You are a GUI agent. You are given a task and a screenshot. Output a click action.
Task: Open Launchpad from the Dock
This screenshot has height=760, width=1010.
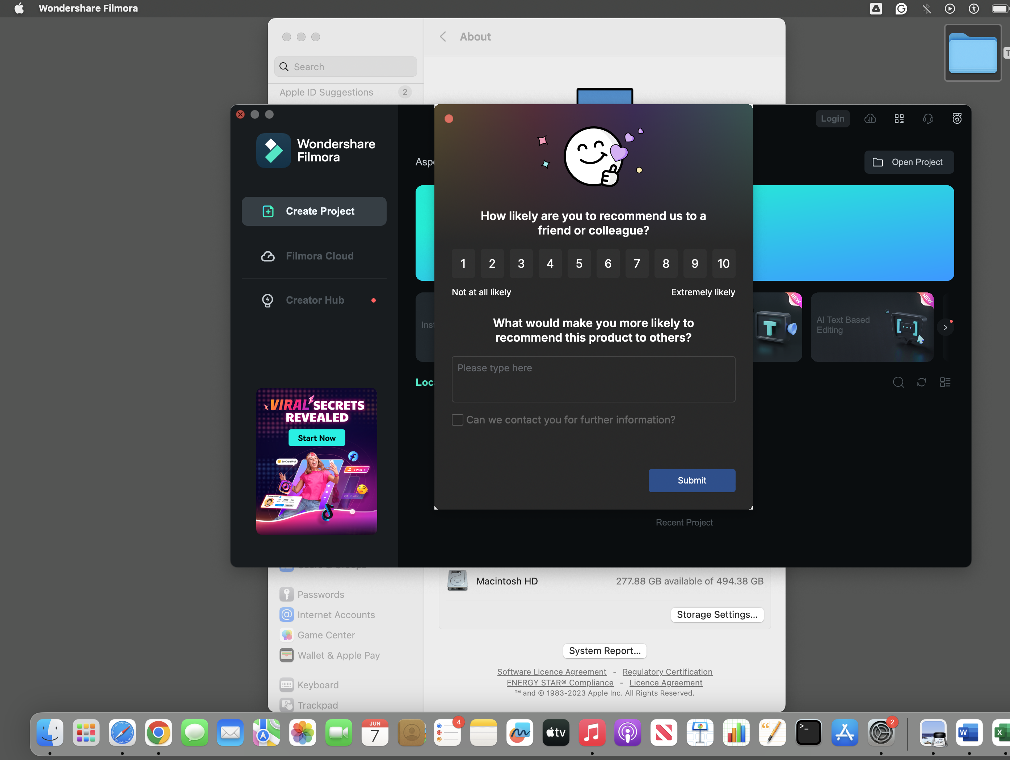(86, 732)
